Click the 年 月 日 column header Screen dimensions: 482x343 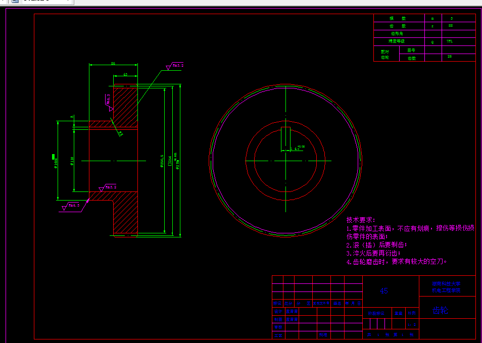click(353, 304)
